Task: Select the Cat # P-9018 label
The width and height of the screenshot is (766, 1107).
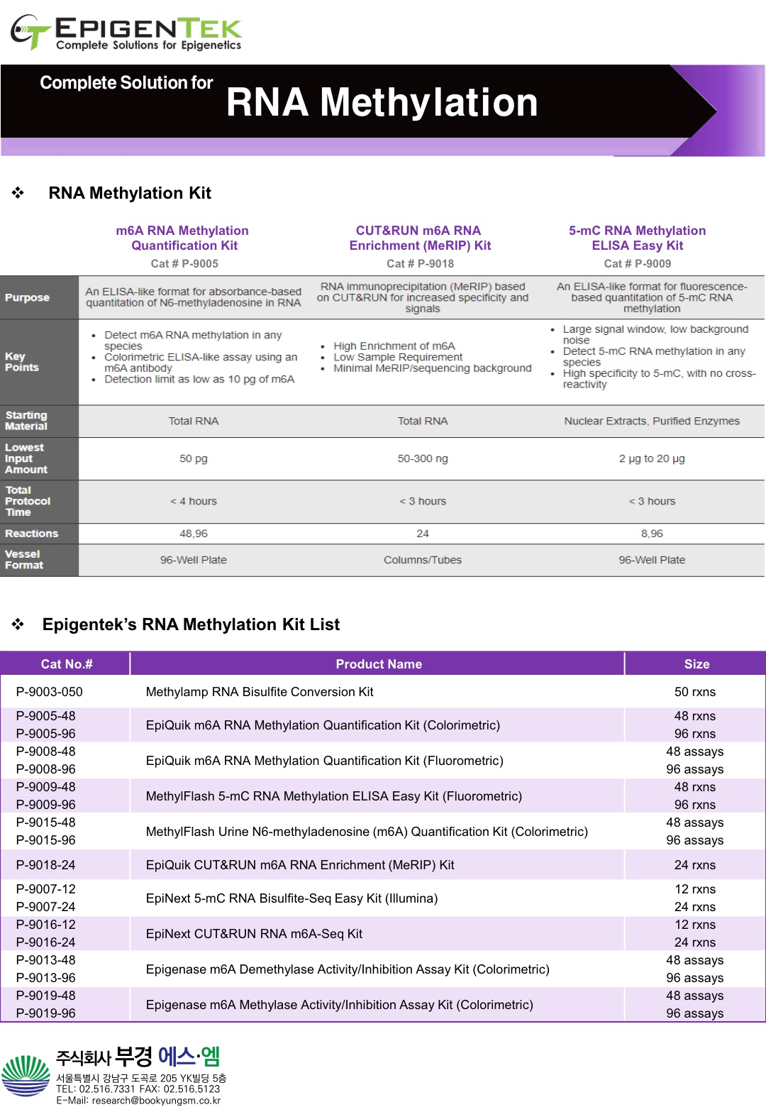Action: tap(420, 264)
